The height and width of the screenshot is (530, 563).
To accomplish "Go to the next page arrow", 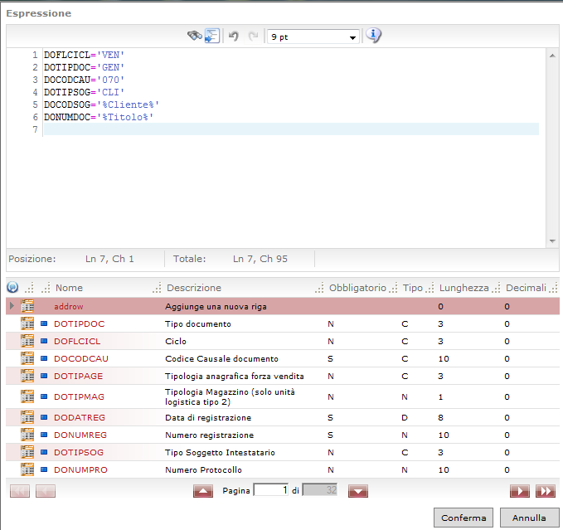I will coord(519,491).
